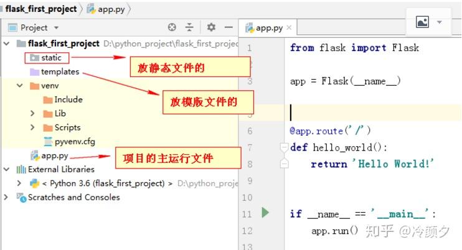Expand the Scripts folder chevron
Viewport: 462px width, 250px height.
click(x=32, y=127)
